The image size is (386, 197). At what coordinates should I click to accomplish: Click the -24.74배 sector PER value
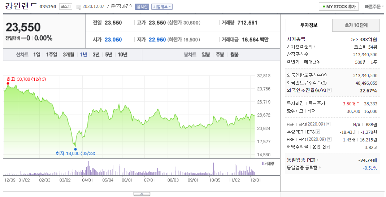(368, 160)
